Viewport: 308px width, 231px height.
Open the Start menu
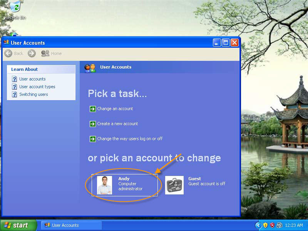[18, 225]
